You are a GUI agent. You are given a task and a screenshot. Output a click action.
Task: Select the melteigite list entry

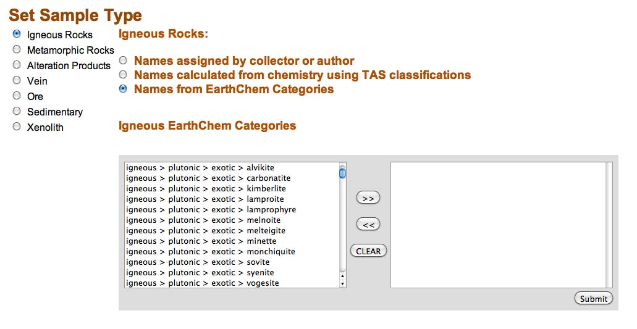point(232,231)
